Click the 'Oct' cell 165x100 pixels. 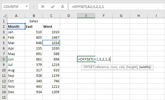click(16, 81)
